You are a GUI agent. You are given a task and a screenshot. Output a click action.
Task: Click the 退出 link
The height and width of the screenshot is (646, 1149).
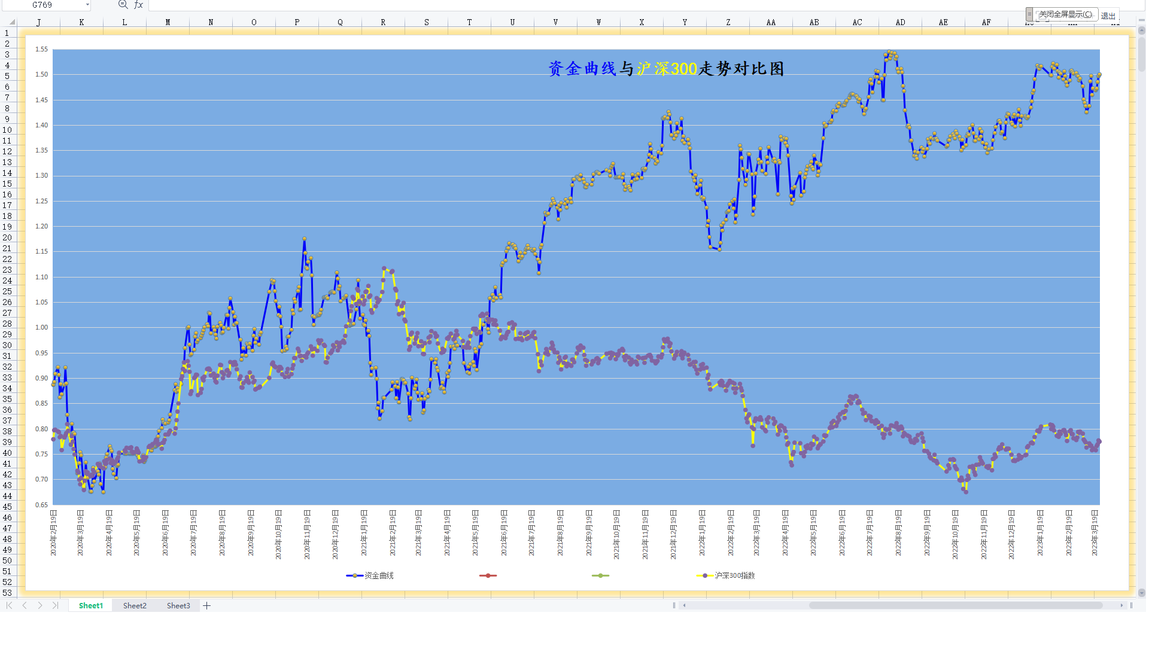pyautogui.click(x=1108, y=16)
